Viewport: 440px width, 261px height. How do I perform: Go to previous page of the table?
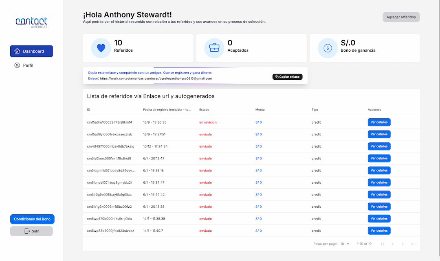click(x=392, y=244)
